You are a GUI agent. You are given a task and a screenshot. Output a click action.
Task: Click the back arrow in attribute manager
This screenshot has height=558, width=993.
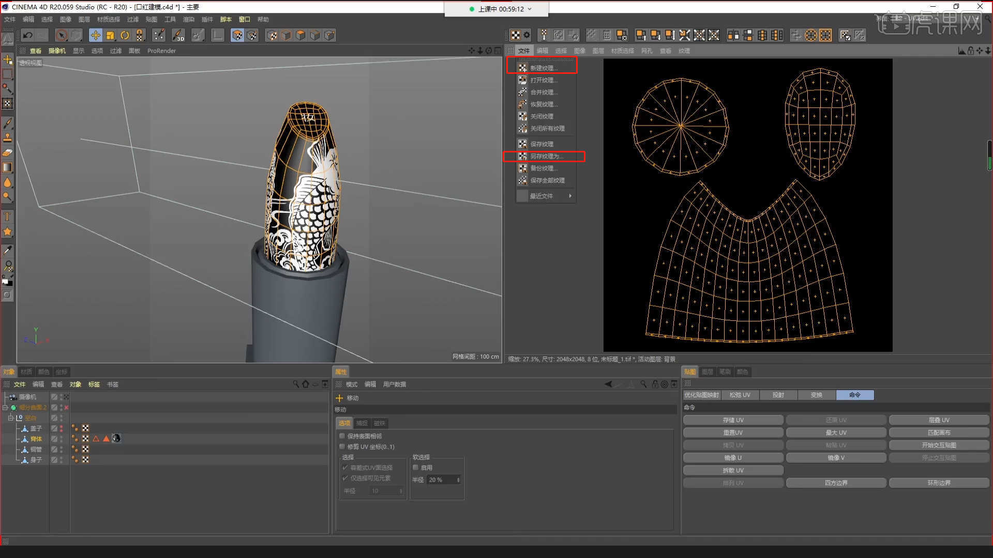coord(608,384)
